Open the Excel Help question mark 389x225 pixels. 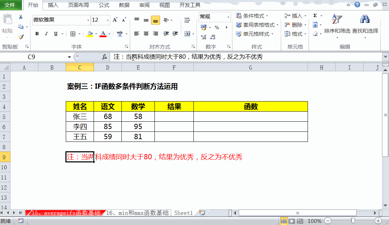coord(357,5)
